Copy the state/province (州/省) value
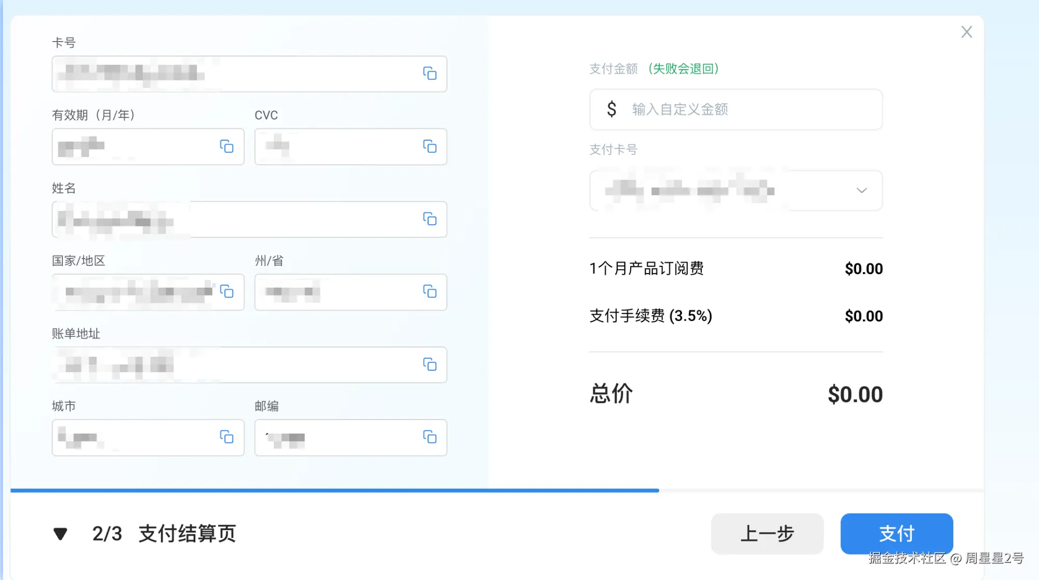 [429, 292]
